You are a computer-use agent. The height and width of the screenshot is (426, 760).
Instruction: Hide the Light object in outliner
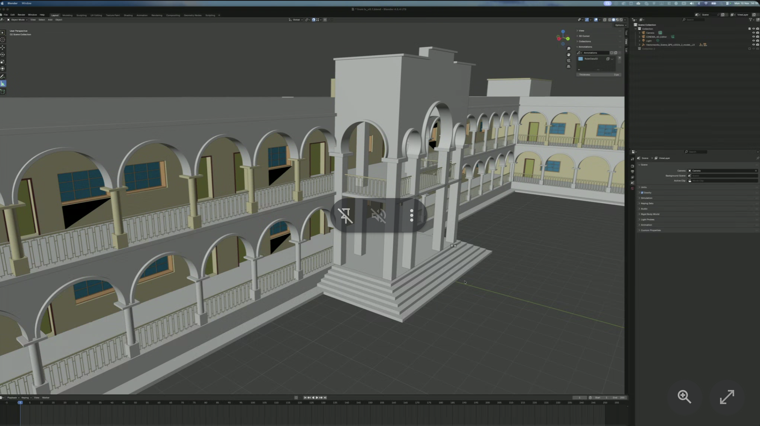[x=753, y=41]
